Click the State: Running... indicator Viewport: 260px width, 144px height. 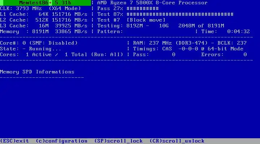[x=30, y=49]
